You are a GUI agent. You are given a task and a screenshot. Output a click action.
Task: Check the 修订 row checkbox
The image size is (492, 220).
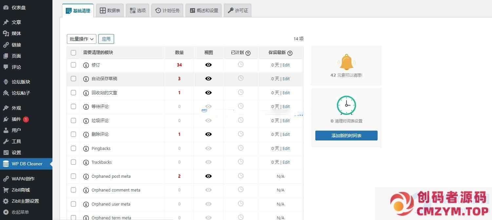click(x=73, y=65)
